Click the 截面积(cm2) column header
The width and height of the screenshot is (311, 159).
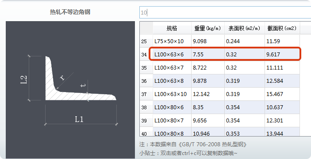click(282, 28)
